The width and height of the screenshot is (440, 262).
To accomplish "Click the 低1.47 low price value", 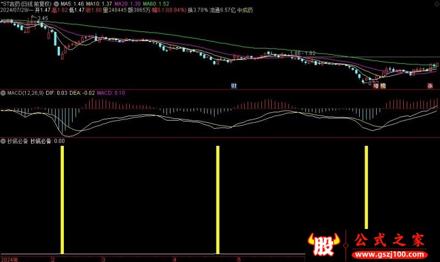I will 76,10.
